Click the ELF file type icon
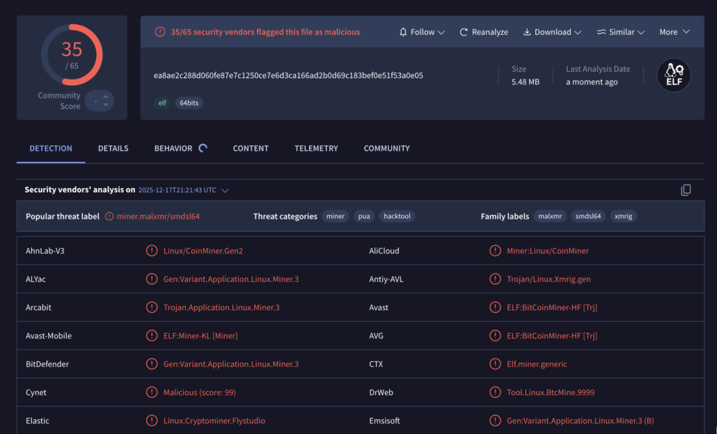The width and height of the screenshot is (717, 434). tap(673, 75)
